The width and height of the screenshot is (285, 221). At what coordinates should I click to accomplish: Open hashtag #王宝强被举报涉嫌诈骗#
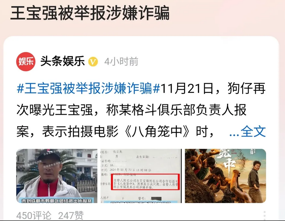coord(88,88)
